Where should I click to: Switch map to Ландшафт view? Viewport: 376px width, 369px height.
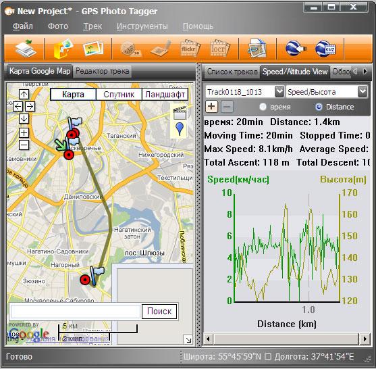tap(165, 95)
